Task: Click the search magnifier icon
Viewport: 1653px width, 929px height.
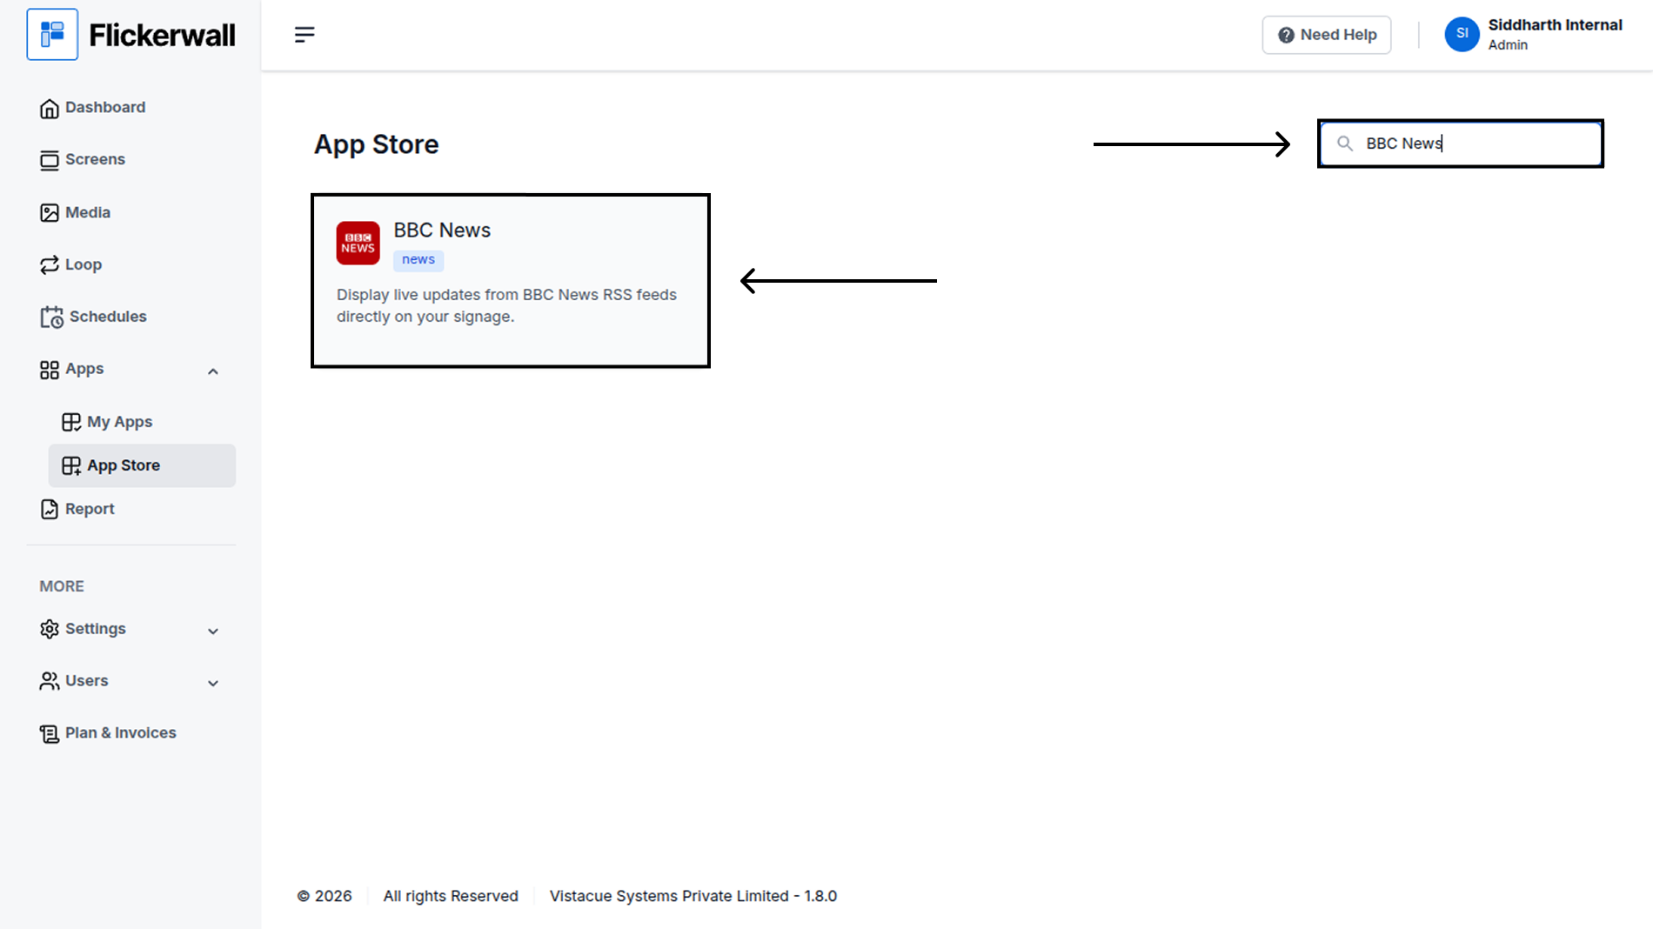Action: point(1345,144)
